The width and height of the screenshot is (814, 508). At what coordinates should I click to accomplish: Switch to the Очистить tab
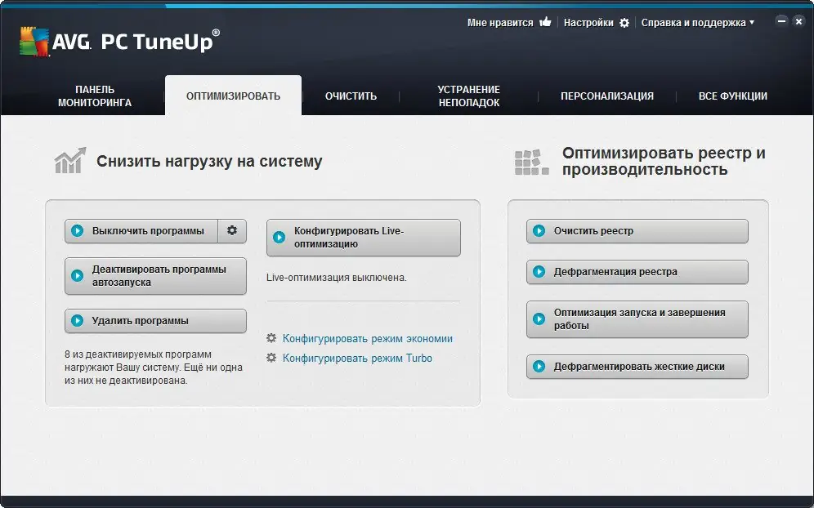tap(350, 96)
